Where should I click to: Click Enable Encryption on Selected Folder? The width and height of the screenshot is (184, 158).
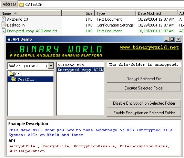[144, 113]
